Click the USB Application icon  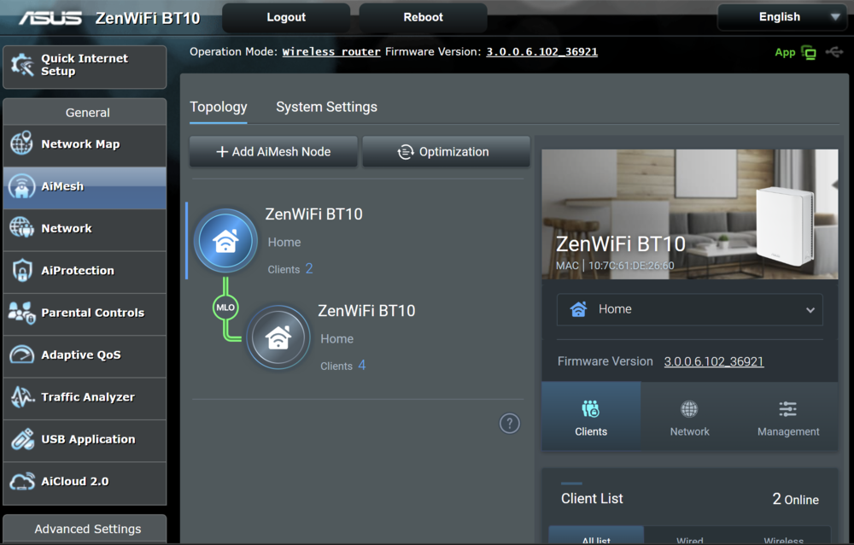click(21, 439)
